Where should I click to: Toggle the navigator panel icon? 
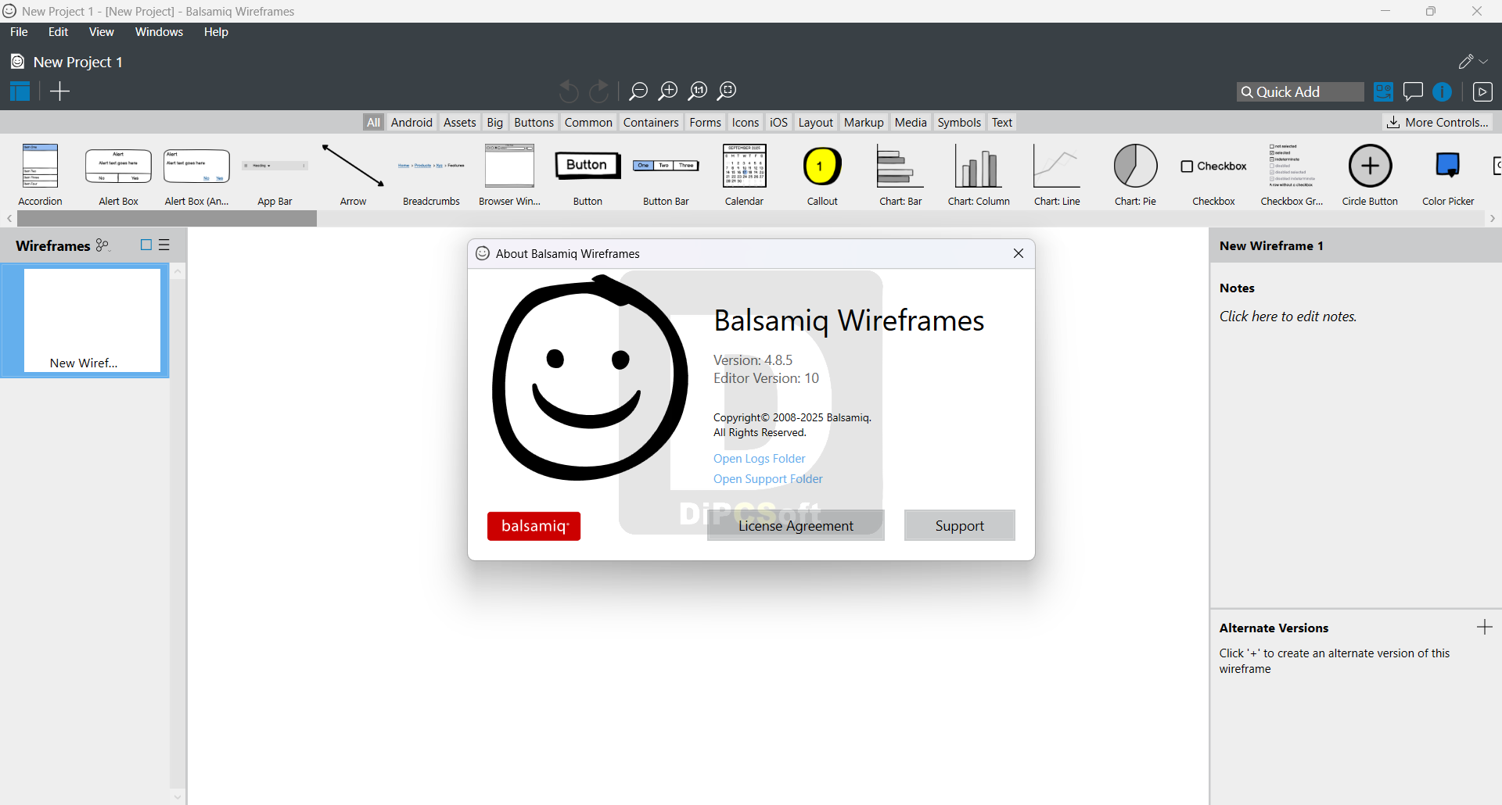[20, 91]
